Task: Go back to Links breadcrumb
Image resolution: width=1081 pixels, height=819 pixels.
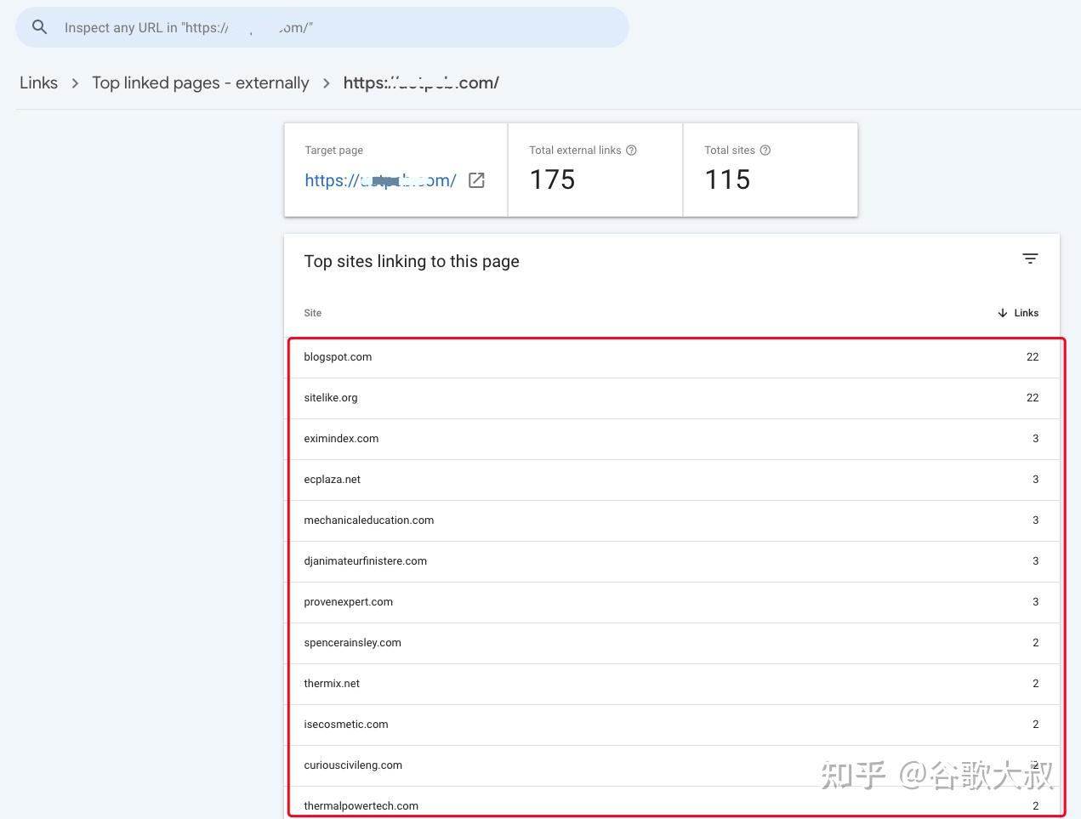Action: (38, 82)
